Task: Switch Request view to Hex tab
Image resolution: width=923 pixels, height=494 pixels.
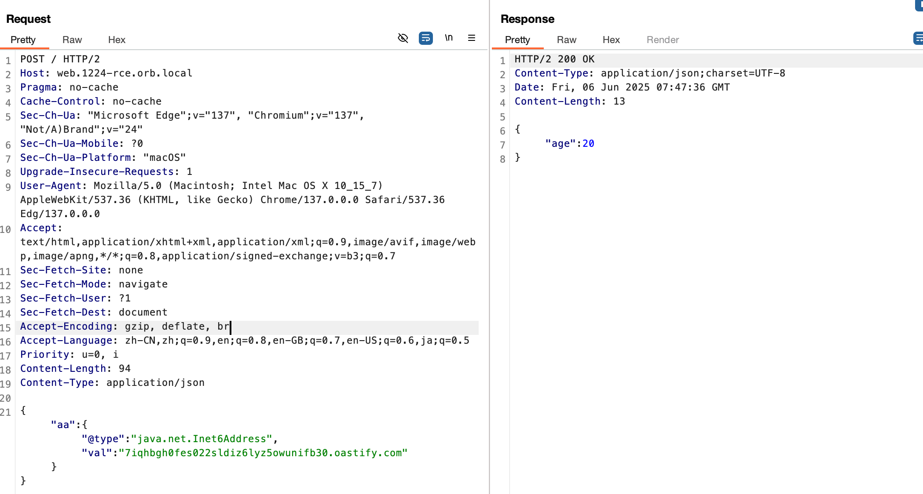Action: [117, 40]
